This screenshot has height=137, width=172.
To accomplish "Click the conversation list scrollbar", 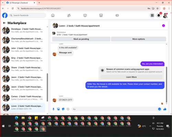I will pos(47,87).
